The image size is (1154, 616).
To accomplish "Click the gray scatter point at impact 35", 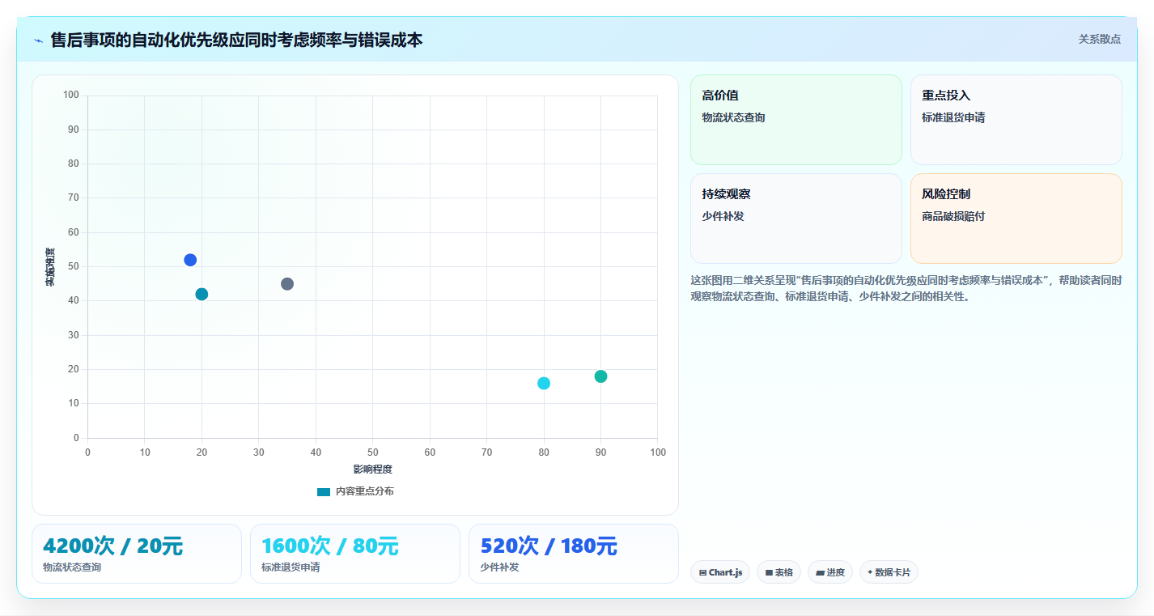I will [287, 284].
